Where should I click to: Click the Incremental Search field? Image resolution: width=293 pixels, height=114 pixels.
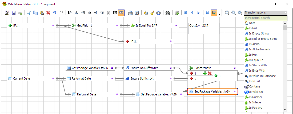pyautogui.click(x=266, y=18)
